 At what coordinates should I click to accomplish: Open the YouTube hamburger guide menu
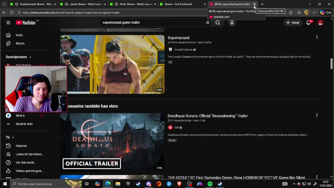[x=8, y=23]
